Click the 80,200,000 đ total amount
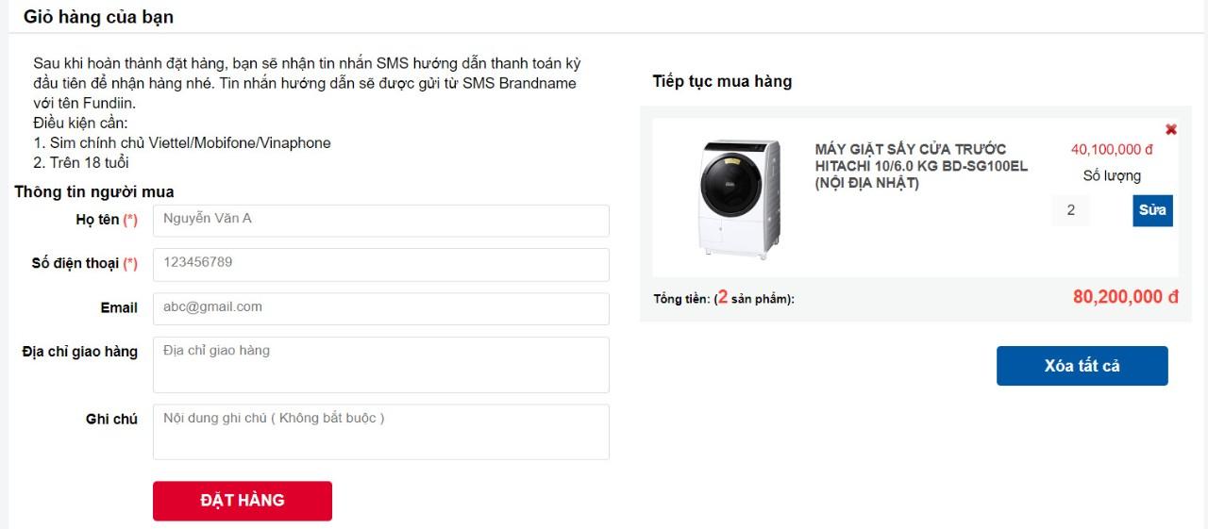Screen dimensions: 1208x529 coord(1126,297)
